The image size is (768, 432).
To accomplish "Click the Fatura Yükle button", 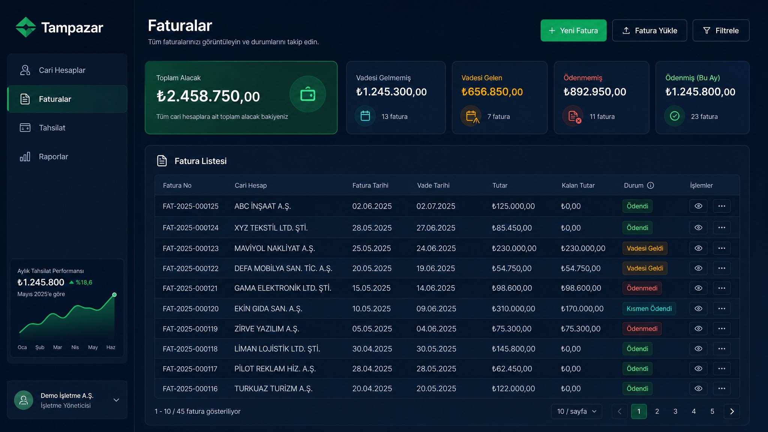I will 649,30.
